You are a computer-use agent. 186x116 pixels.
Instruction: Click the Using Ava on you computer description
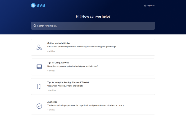[x=73, y=66]
